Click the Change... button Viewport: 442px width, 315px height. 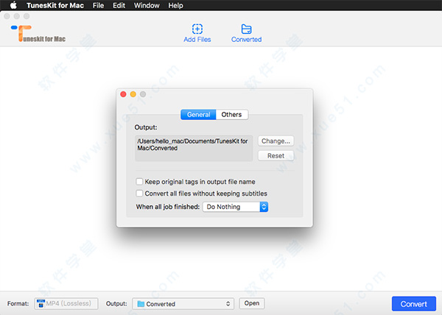click(276, 141)
